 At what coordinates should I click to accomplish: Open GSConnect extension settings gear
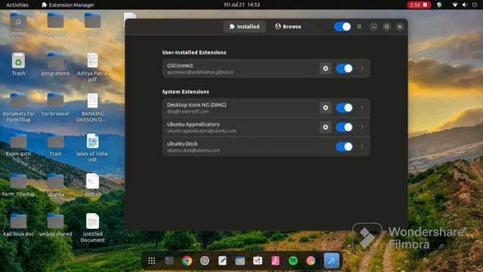(x=325, y=69)
